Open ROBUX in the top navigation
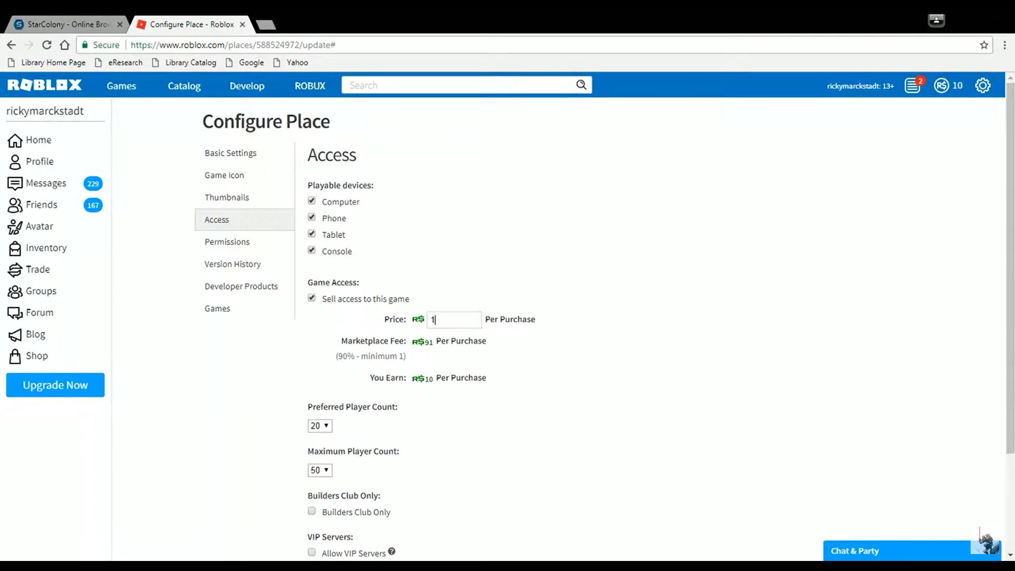Image resolution: width=1015 pixels, height=571 pixels. [310, 86]
